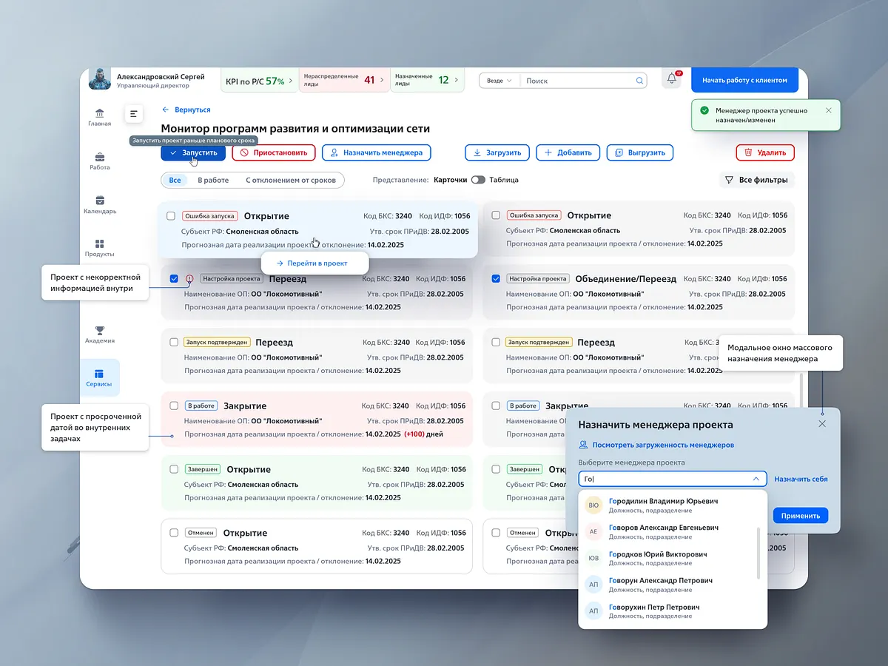Click warning icon on Переезд card
Image resolution: width=888 pixels, height=666 pixels.
[x=189, y=279]
